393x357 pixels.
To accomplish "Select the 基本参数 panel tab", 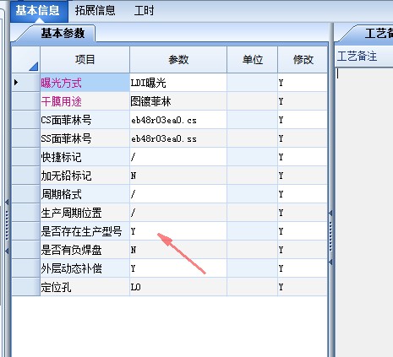I will (x=63, y=33).
